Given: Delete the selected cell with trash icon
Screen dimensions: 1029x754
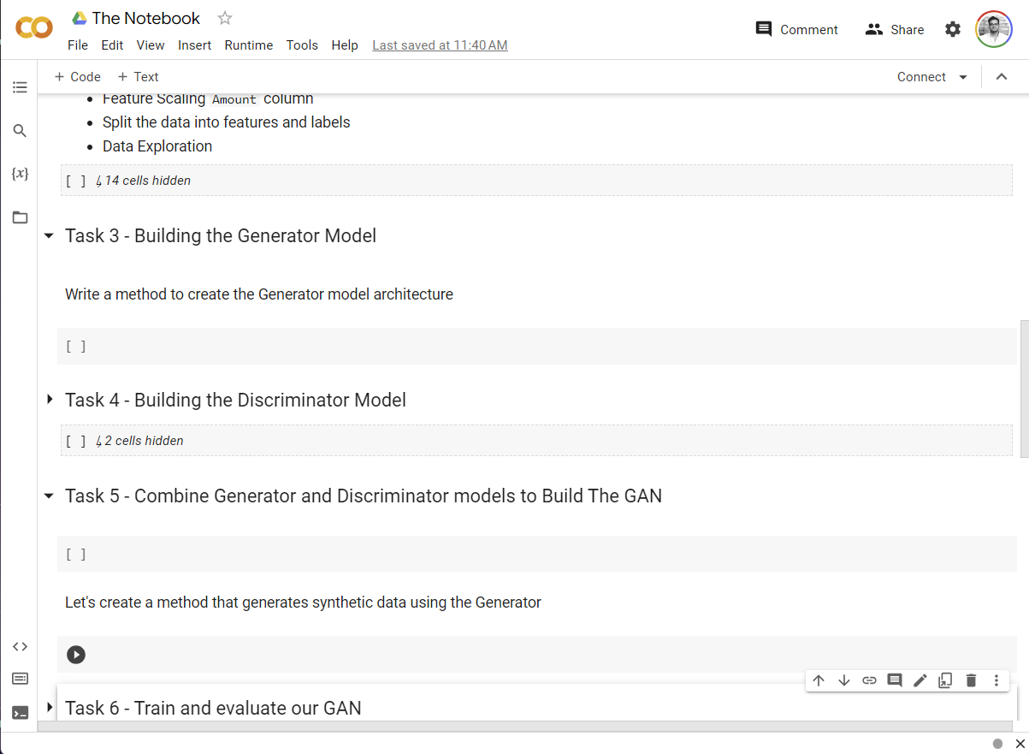Looking at the screenshot, I should click(971, 680).
